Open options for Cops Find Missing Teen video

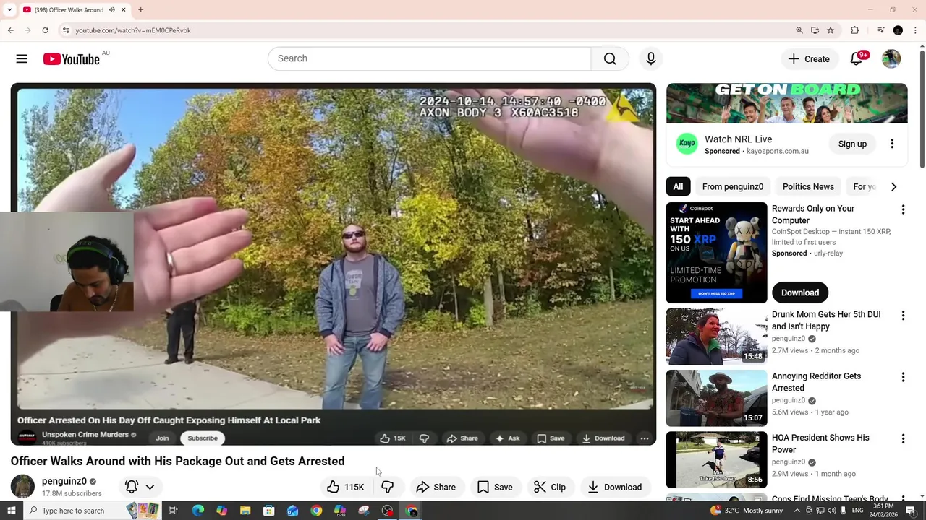(x=903, y=499)
